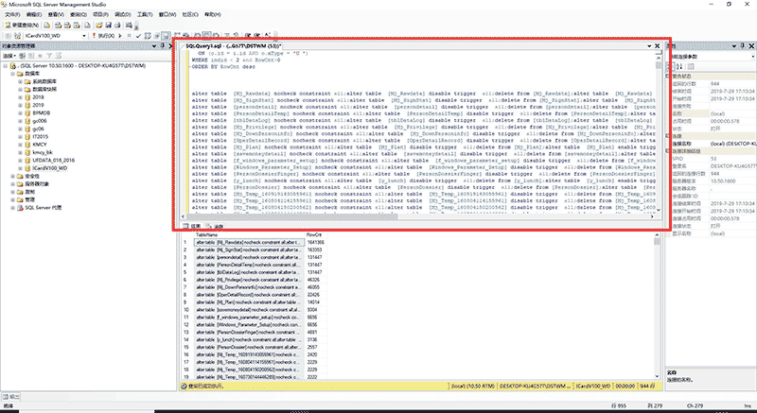757x413 pixels.
Task: Click the results grid vertical scrollbar
Action: tap(657, 306)
